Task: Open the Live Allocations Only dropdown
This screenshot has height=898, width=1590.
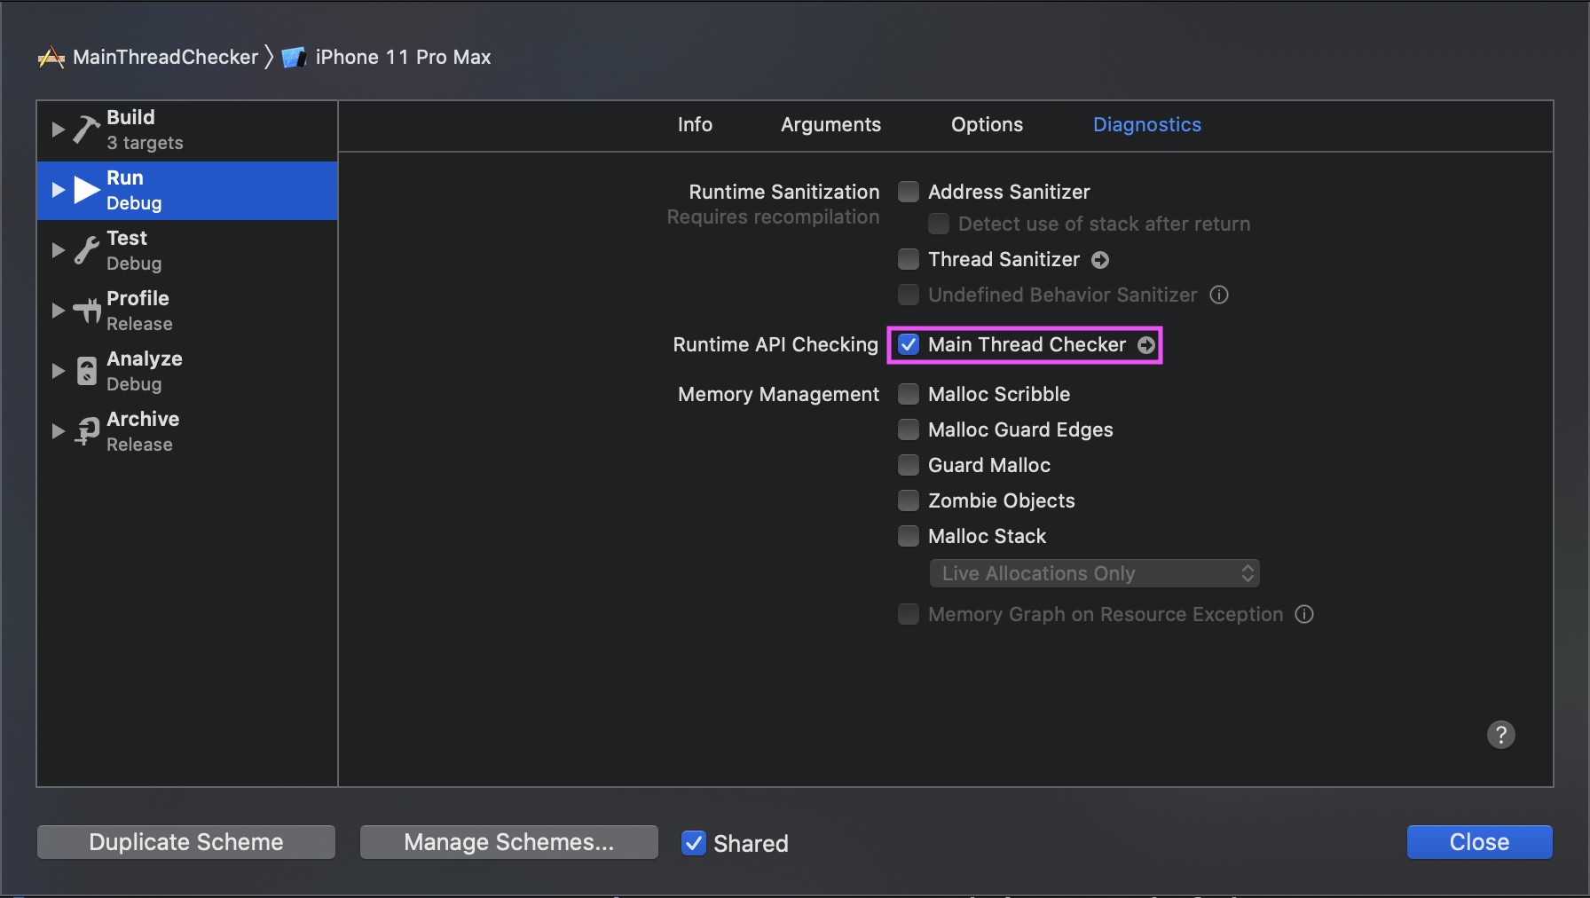Action: (1094, 573)
